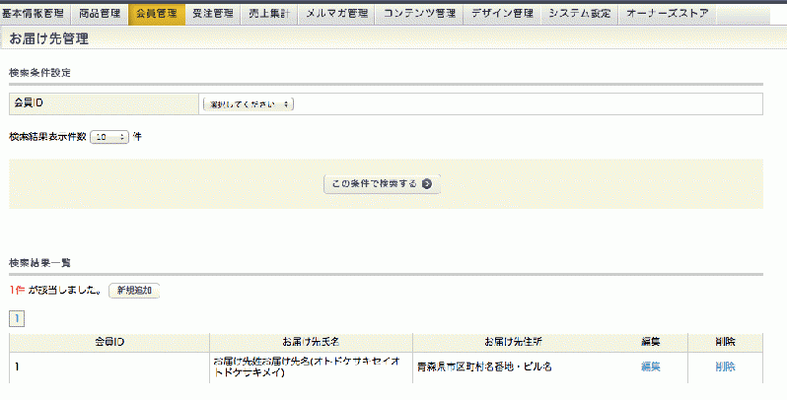The width and height of the screenshot is (787, 400).
Task: Expand the 会員ID selection dropdown
Action: (x=248, y=102)
